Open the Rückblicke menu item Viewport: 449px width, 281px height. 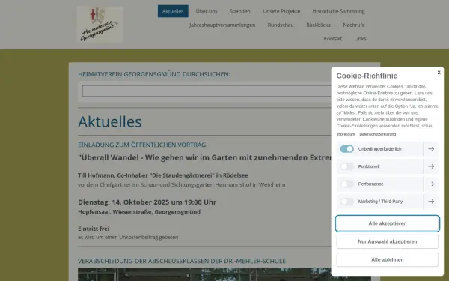tap(319, 25)
